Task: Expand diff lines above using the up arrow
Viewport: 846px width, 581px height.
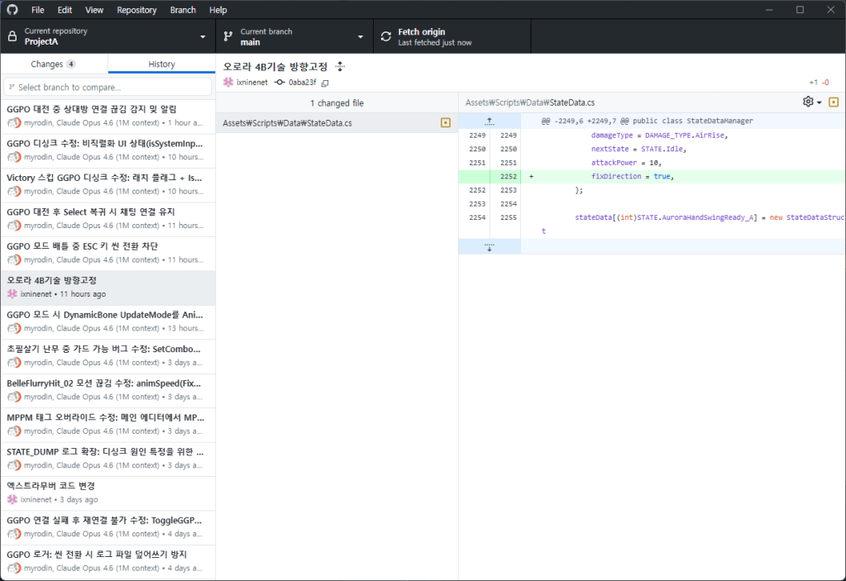Action: (x=489, y=121)
